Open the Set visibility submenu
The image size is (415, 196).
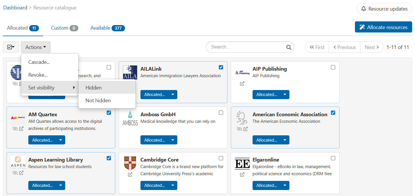point(50,88)
